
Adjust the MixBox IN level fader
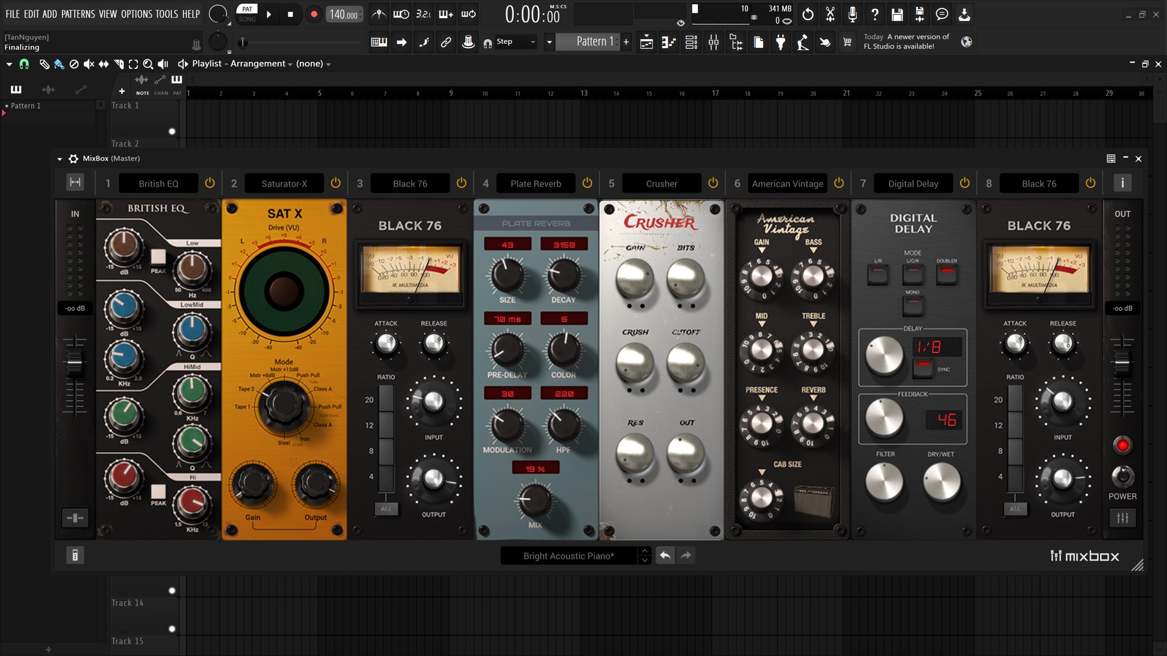point(75,363)
